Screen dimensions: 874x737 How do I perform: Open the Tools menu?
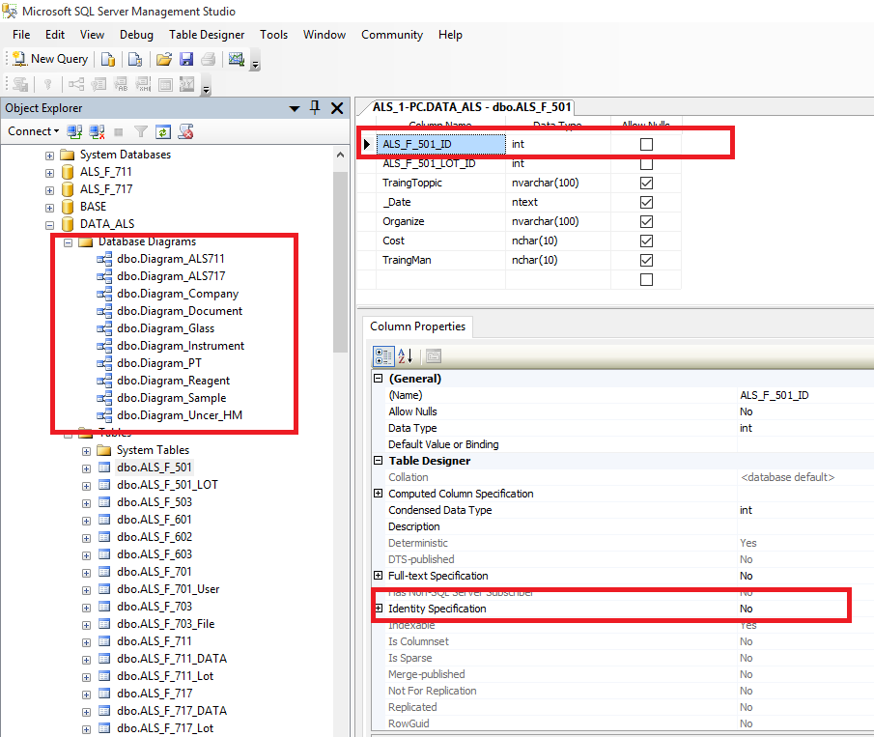tap(273, 35)
